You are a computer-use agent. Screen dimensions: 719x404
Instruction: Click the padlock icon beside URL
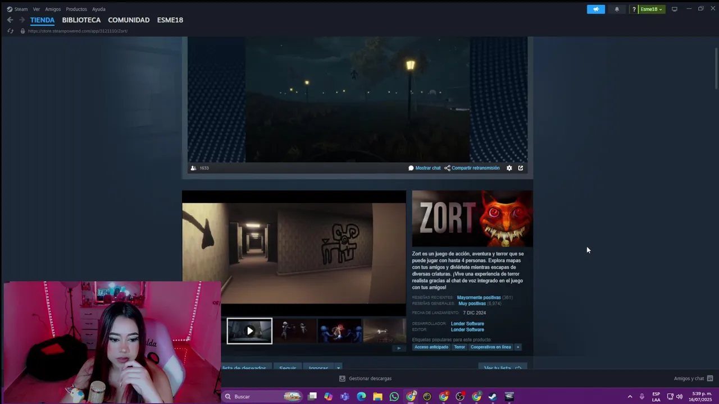(22, 31)
